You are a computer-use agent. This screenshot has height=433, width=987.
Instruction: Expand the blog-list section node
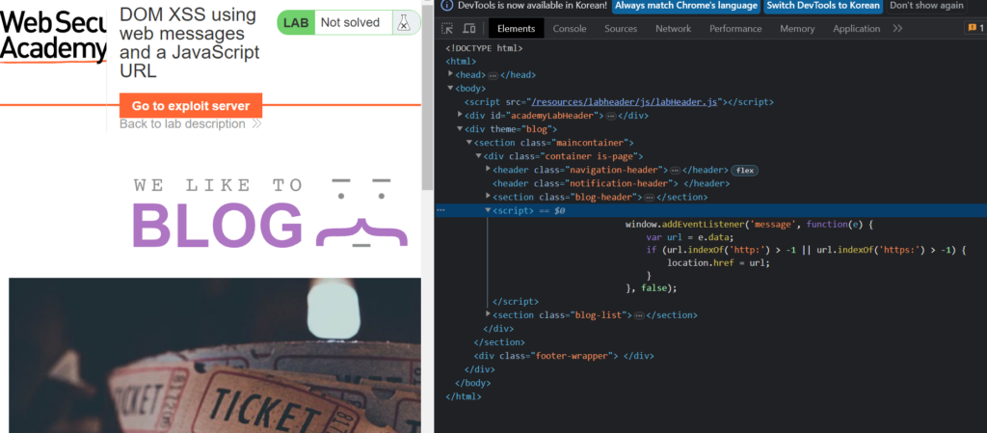pos(488,314)
